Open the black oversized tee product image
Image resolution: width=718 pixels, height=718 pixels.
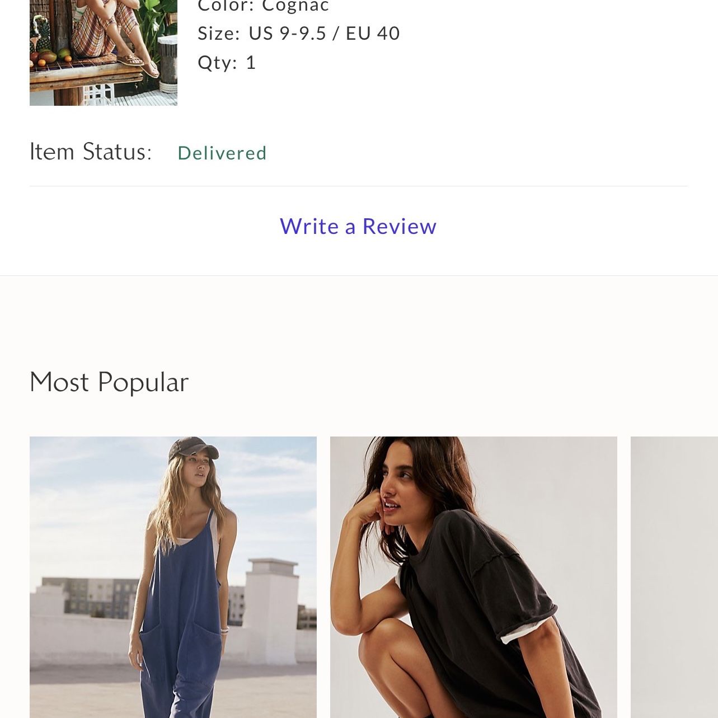[x=473, y=577]
